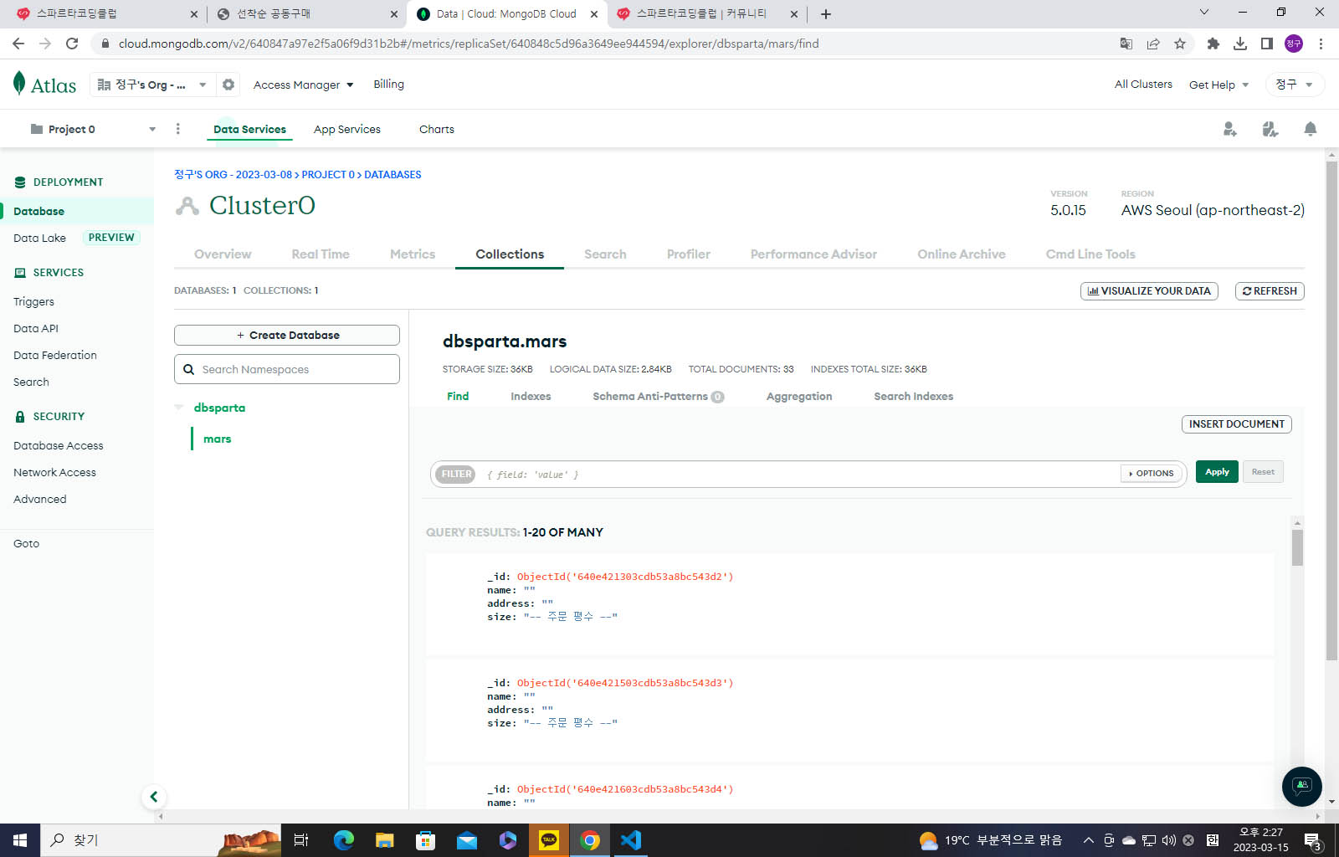Viewport: 1339px width, 857px height.
Task: Apply the query filter
Action: (1217, 472)
